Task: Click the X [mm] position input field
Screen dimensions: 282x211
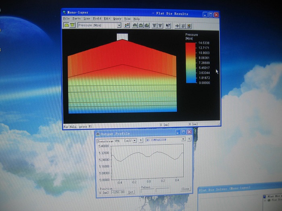Action: click(x=118, y=192)
